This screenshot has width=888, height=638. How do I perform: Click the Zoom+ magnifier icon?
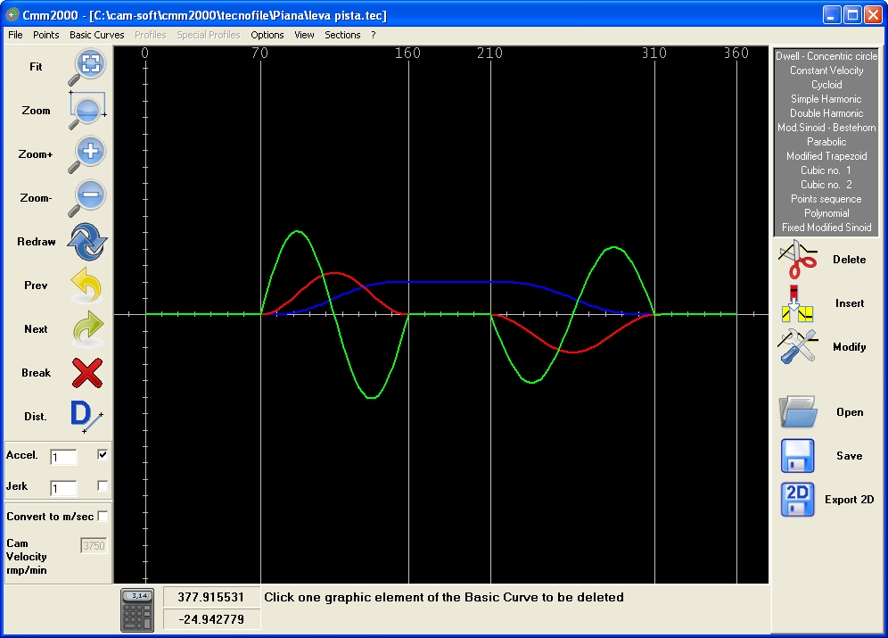(x=87, y=154)
